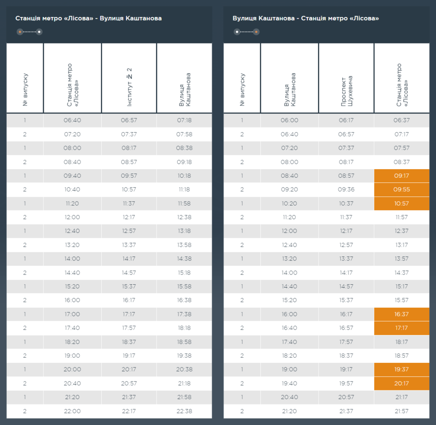This screenshot has width=436, height=425.
Task: Choose the orange 20:17 arrival cell
Action: [402, 384]
